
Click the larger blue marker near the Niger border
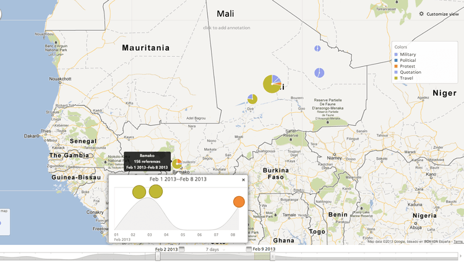[x=319, y=73]
